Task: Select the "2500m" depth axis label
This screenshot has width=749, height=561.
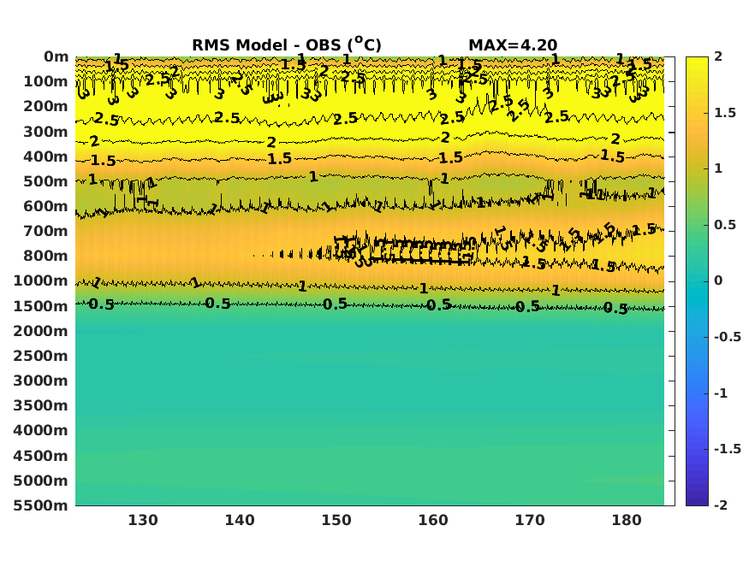Action: pos(41,356)
